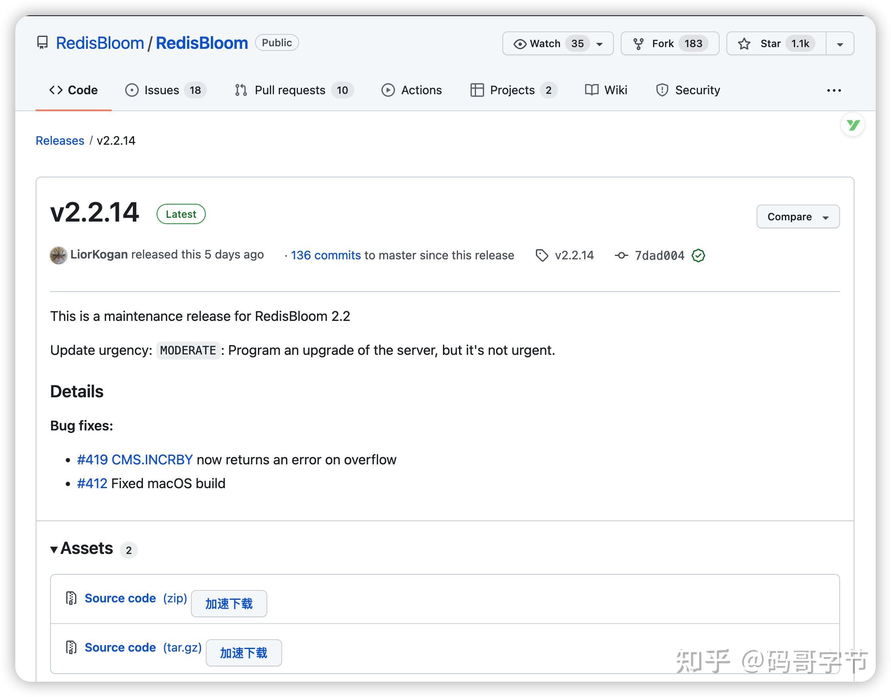Click the repository book icon beside RedisBloom

coord(43,42)
